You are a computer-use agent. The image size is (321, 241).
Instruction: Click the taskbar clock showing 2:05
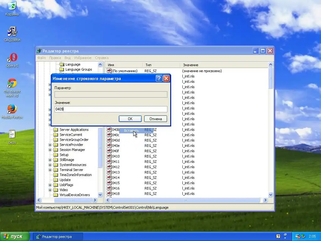tap(312, 237)
